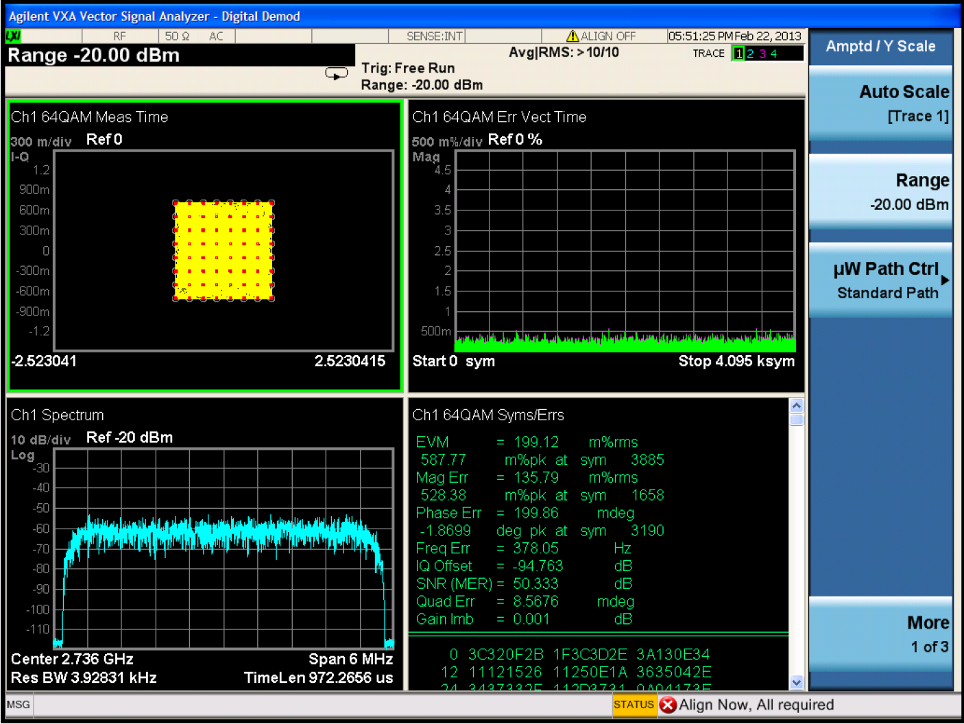Click the scroll up arrow in Syms/Errs panel

coord(797,405)
